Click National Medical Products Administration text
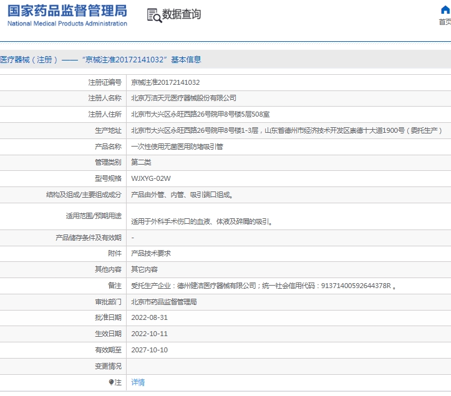 (x=67, y=24)
